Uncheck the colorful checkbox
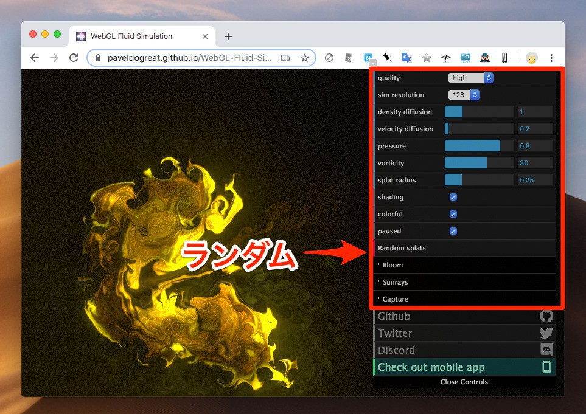This screenshot has width=586, height=414. coord(453,214)
